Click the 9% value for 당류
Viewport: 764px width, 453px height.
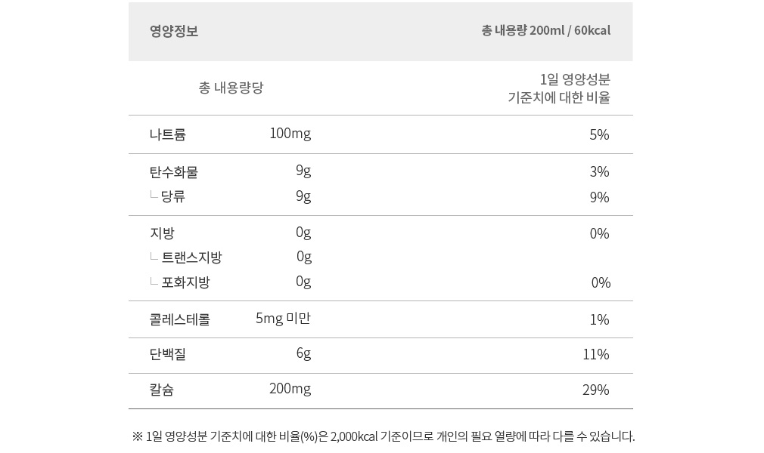click(599, 197)
